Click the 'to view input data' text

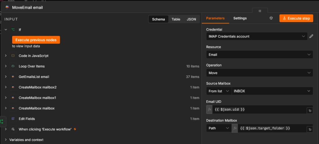26,46
